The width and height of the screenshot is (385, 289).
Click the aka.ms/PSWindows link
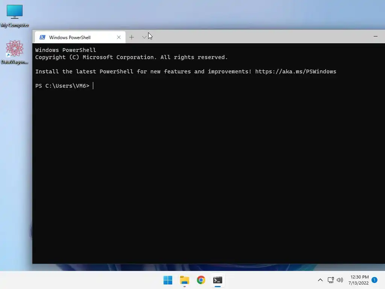296,71
